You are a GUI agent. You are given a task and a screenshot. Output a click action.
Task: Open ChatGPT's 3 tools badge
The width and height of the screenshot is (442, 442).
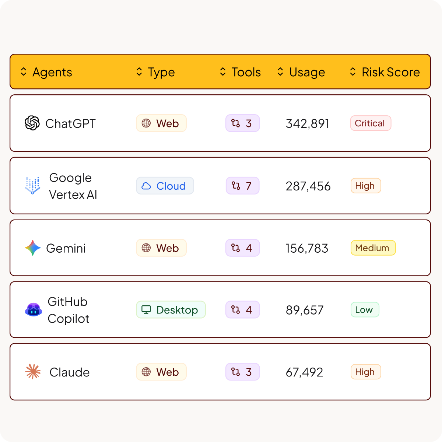pyautogui.click(x=242, y=123)
